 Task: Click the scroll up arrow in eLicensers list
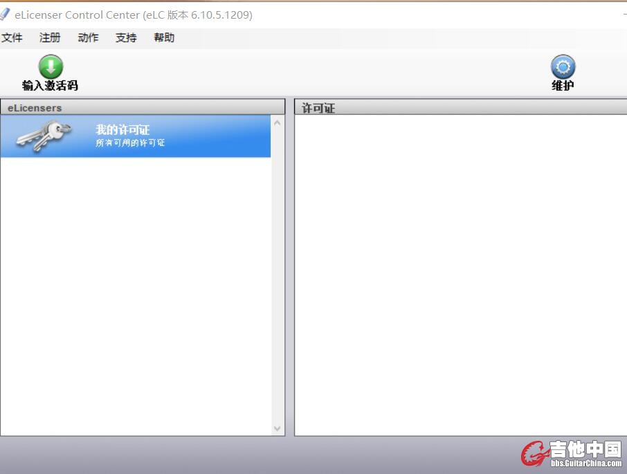(277, 122)
